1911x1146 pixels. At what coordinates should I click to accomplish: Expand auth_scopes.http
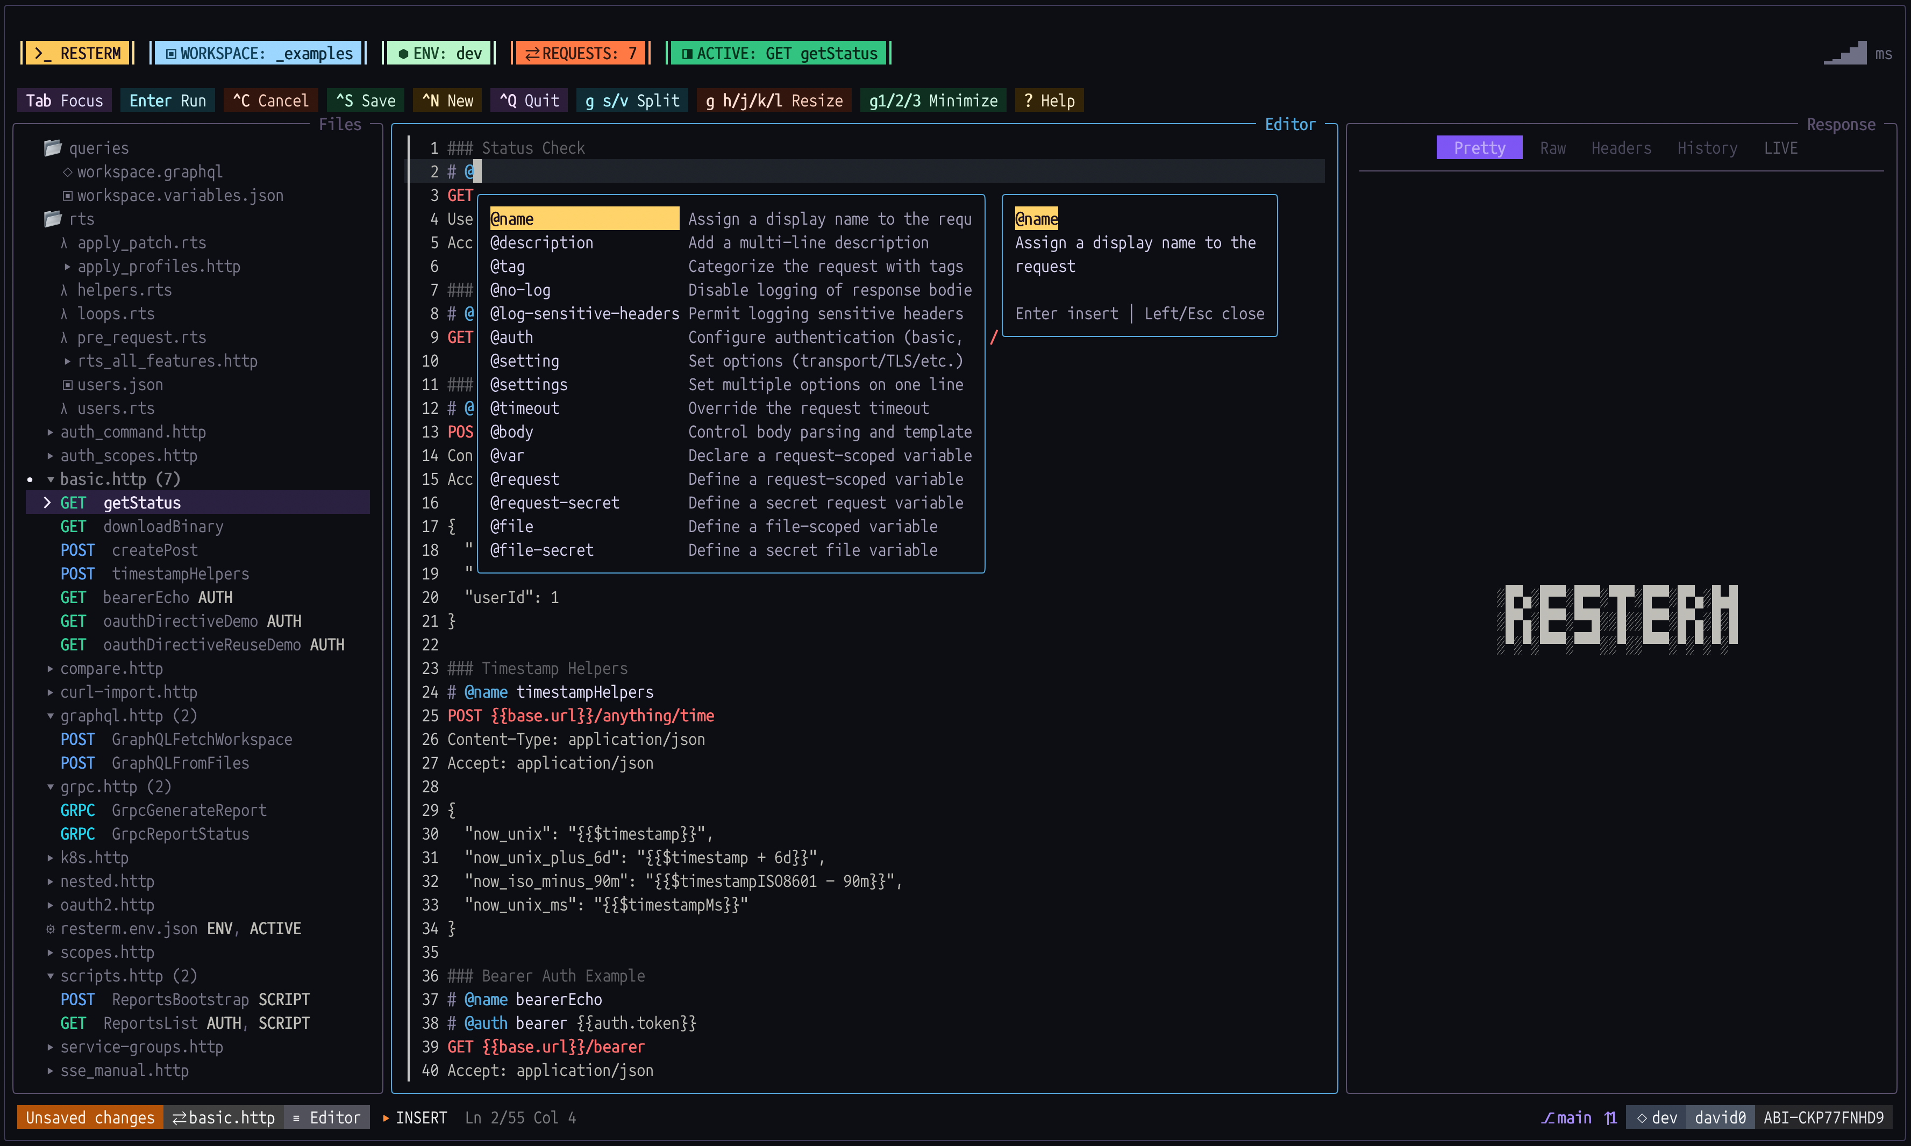[50, 456]
